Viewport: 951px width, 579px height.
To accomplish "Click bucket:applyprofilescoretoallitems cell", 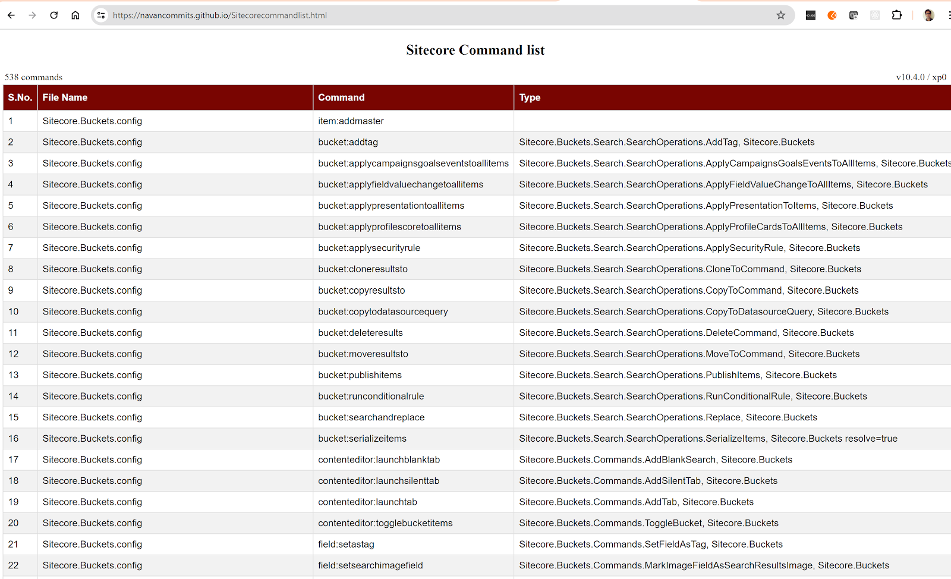I will [x=414, y=226].
